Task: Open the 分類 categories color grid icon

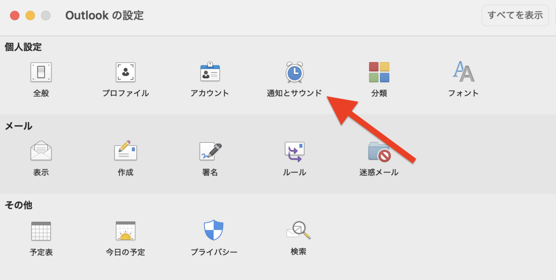Action: tap(379, 72)
